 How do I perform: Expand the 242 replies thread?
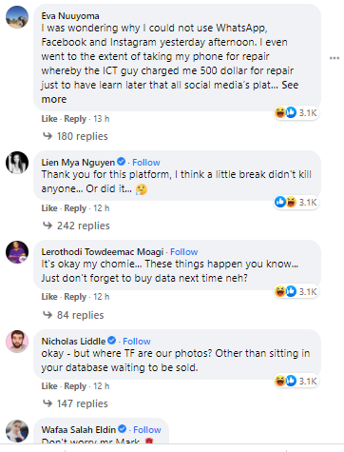click(76, 226)
